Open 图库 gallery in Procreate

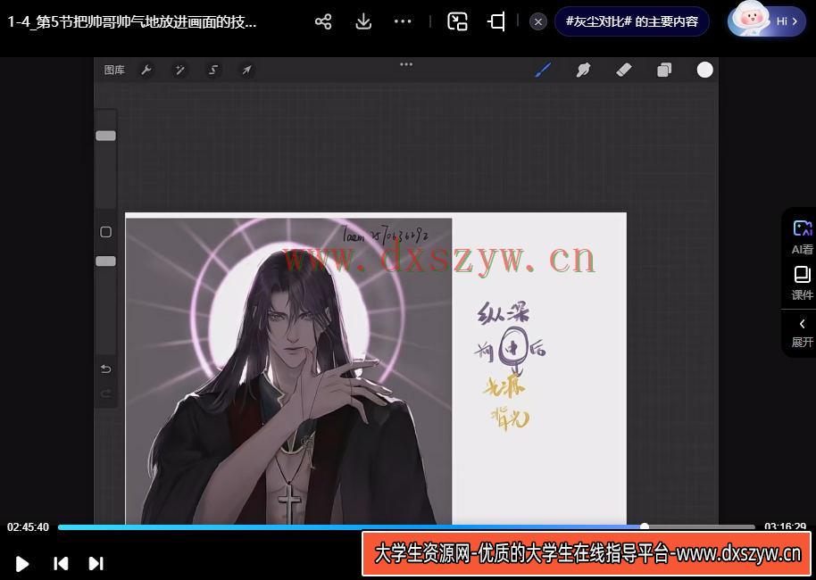point(114,70)
